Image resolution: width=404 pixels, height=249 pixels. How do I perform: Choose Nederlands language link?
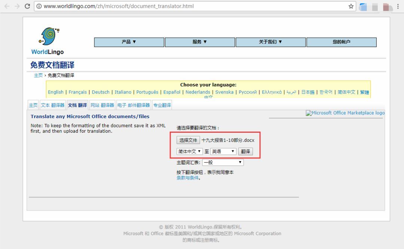pyautogui.click(x=198, y=92)
